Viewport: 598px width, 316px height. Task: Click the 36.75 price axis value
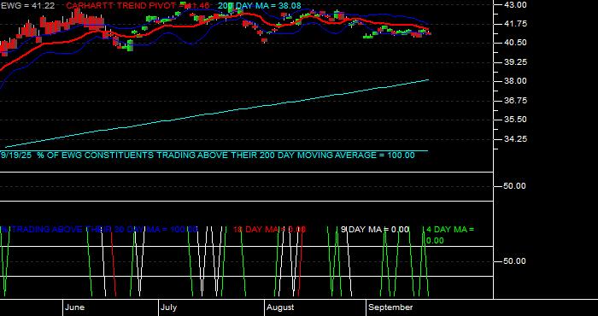pos(515,100)
